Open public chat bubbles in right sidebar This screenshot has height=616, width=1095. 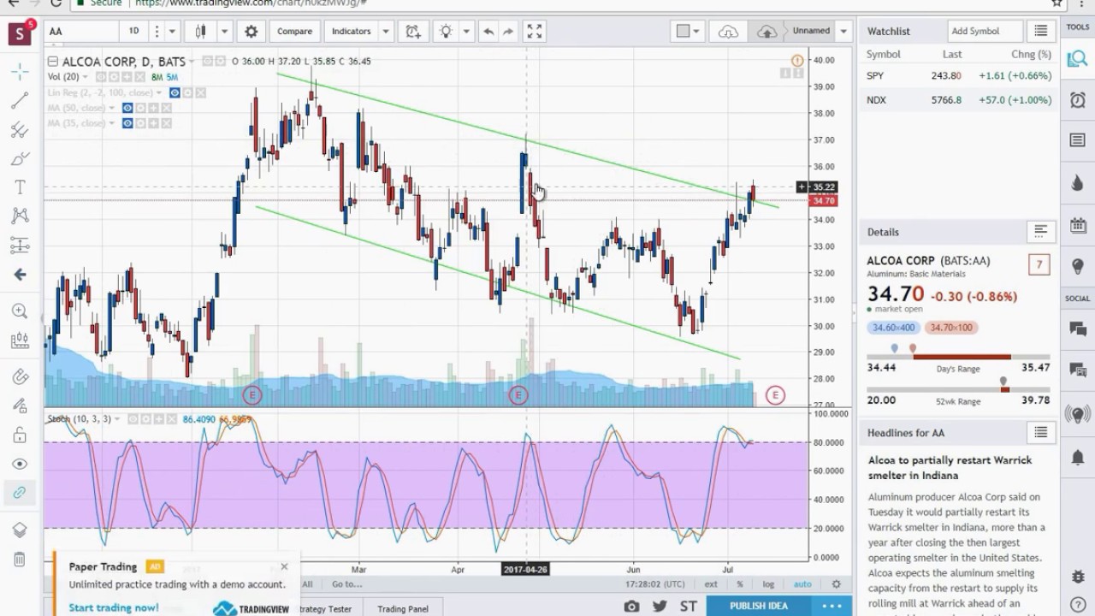pos(1077,328)
